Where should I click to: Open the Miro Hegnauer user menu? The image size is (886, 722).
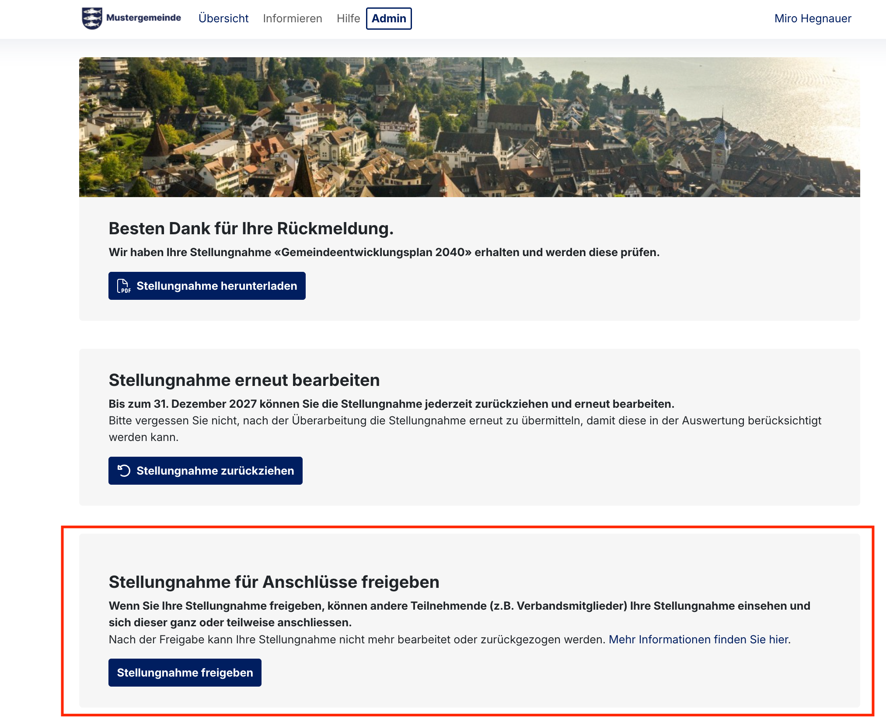(812, 18)
